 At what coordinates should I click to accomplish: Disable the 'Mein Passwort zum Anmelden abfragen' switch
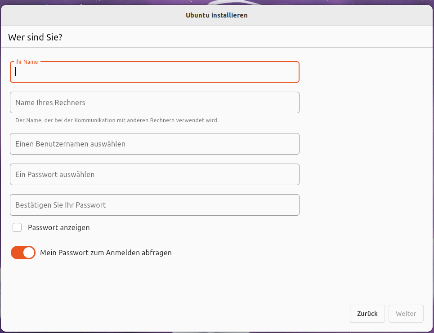(23, 253)
